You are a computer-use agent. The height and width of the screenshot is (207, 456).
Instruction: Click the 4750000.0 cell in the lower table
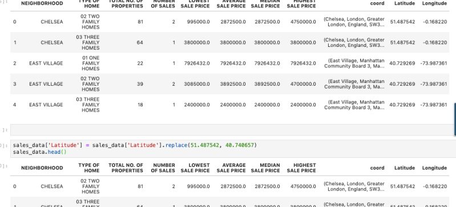(x=302, y=186)
